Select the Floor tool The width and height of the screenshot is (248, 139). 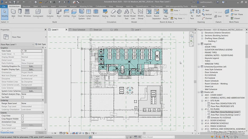74,13
